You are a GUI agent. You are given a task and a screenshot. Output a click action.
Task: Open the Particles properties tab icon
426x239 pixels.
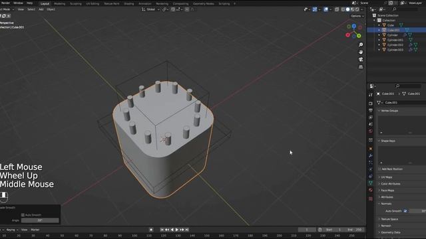coord(371,163)
